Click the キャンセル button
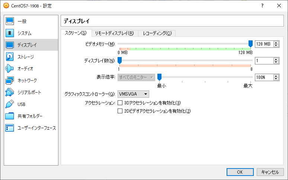The width and height of the screenshot is (288, 180). coord(270,172)
